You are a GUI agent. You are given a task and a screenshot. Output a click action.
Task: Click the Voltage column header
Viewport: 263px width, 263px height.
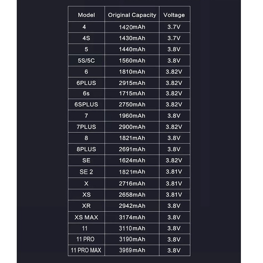tap(174, 15)
